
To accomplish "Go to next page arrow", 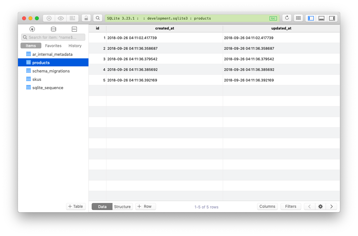I will click(331, 206).
